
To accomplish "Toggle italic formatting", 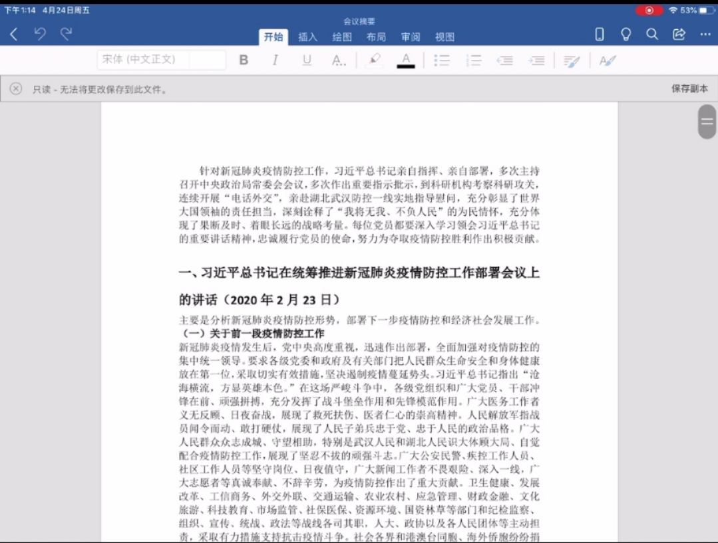I will coord(275,60).
